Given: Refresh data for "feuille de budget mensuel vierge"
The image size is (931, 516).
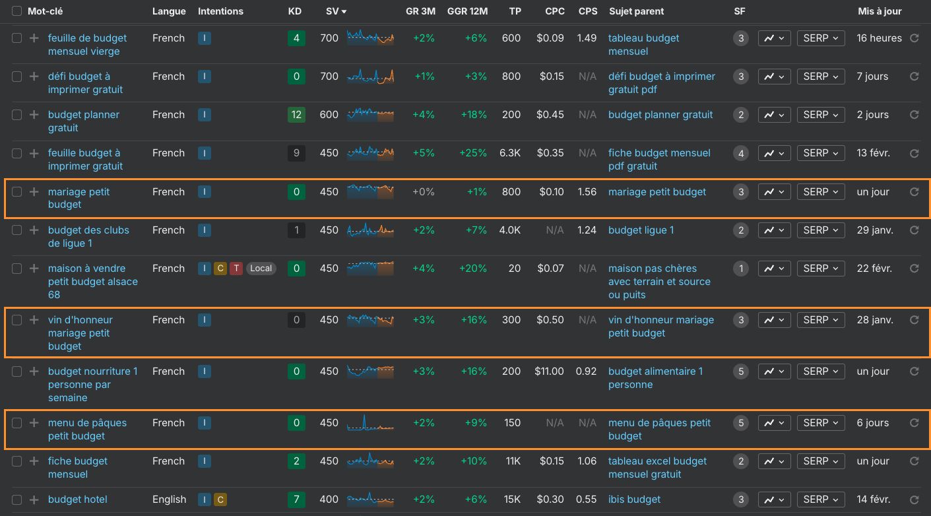Looking at the screenshot, I should click(915, 38).
